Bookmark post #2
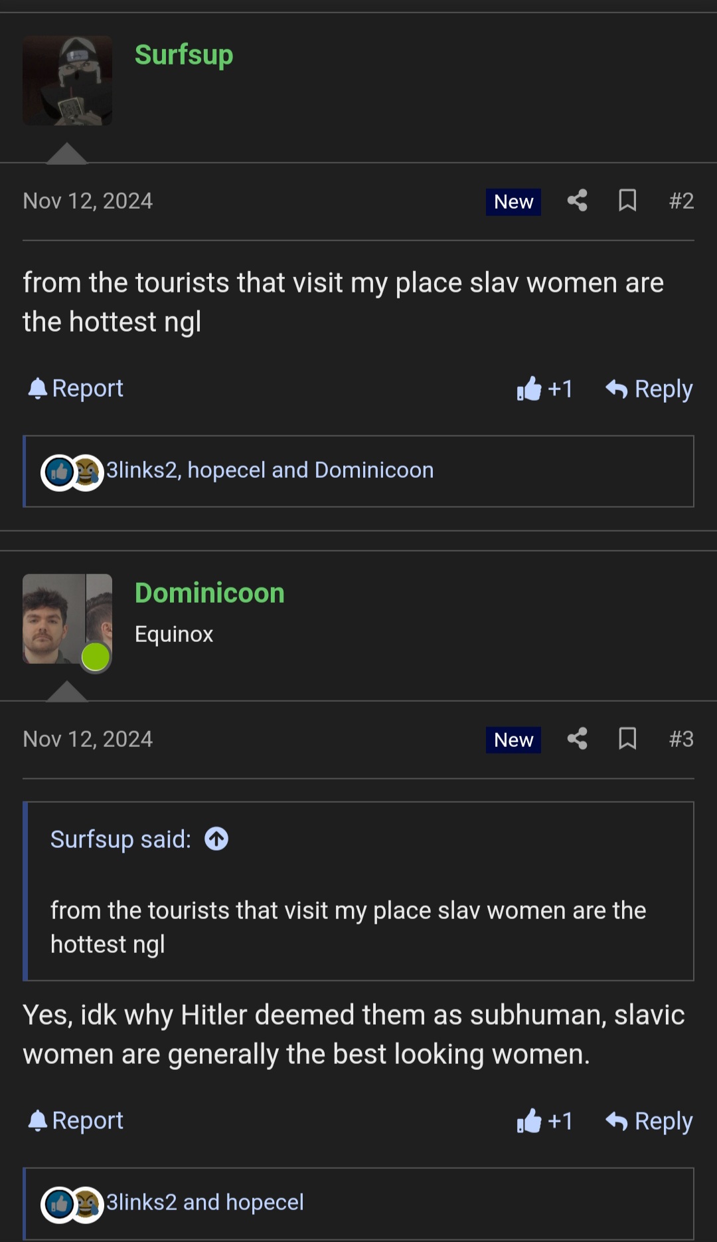Image resolution: width=717 pixels, height=1242 pixels. point(627,201)
